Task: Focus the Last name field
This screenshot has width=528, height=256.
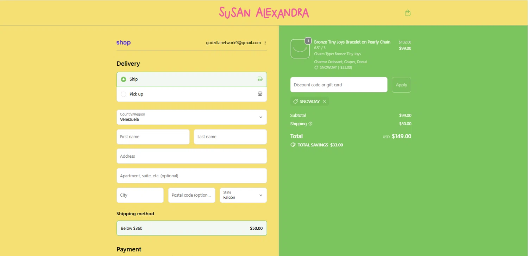Action: coord(230,137)
